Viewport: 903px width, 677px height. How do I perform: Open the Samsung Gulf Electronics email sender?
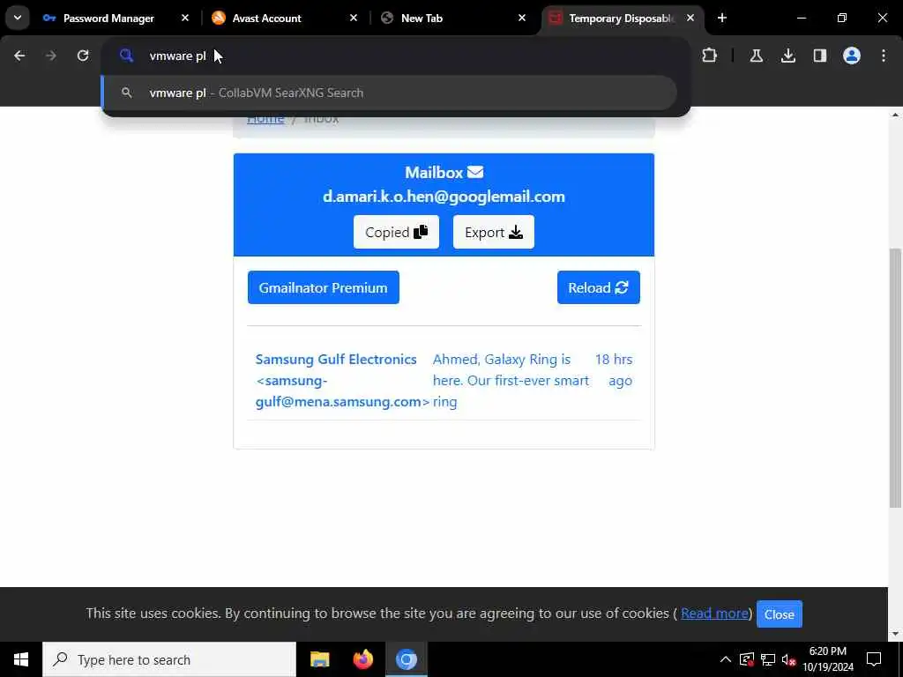(341, 381)
